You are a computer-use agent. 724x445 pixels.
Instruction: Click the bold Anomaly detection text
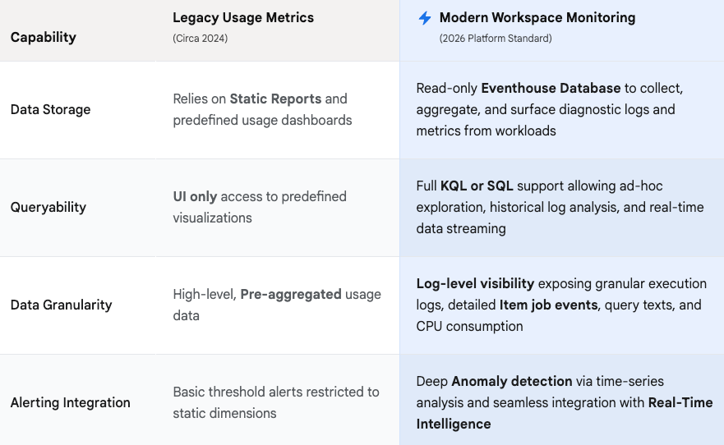pyautogui.click(x=512, y=381)
